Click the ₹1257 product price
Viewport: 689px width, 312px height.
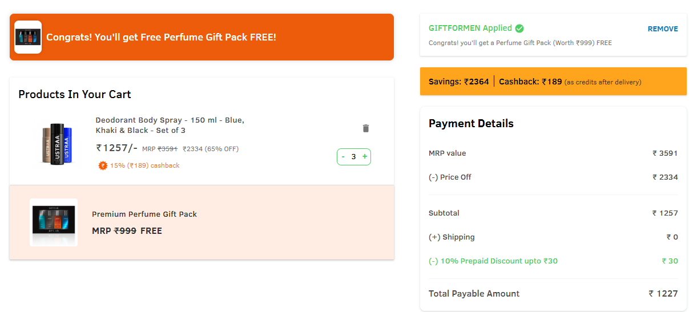coord(117,148)
